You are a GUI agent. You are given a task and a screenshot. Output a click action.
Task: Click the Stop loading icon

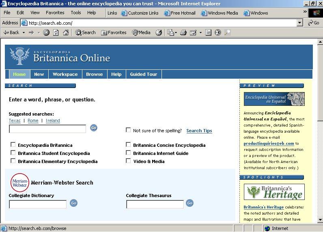click(x=46, y=32)
